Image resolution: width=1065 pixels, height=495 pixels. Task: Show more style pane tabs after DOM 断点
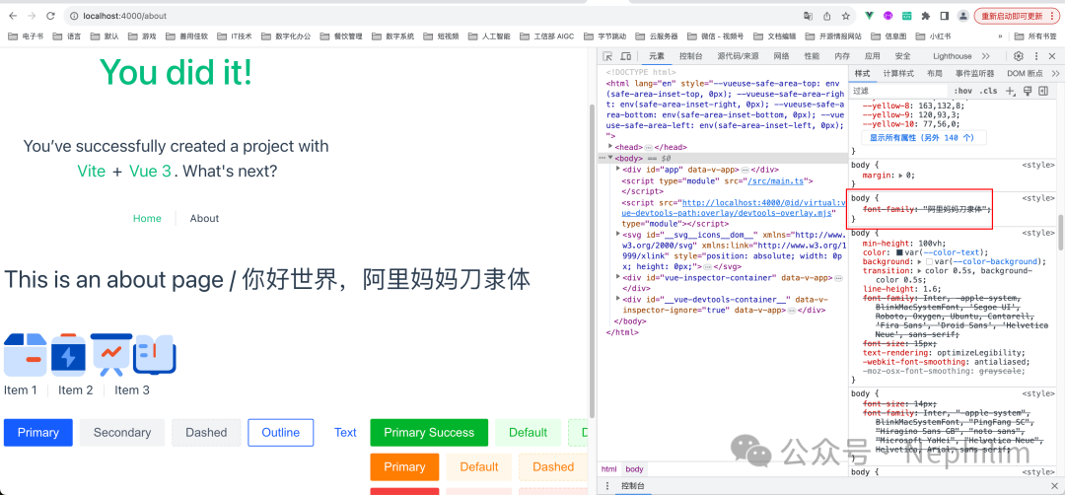pyautogui.click(x=1055, y=73)
